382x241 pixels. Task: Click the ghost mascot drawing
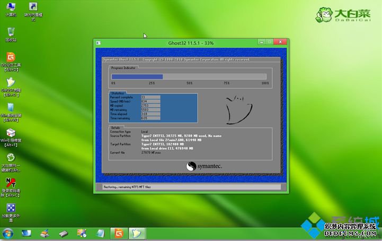(x=239, y=110)
